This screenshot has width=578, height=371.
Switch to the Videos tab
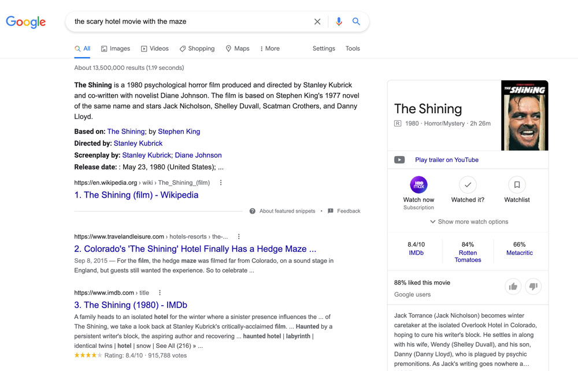(x=155, y=49)
